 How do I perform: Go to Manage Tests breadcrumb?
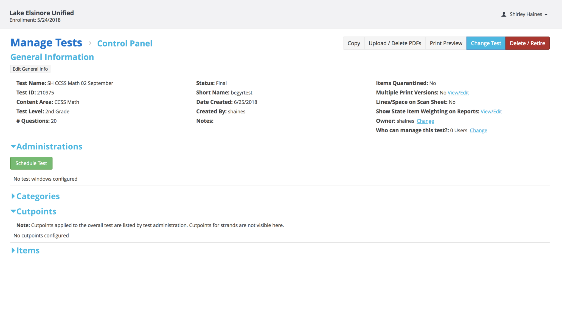[x=46, y=43]
